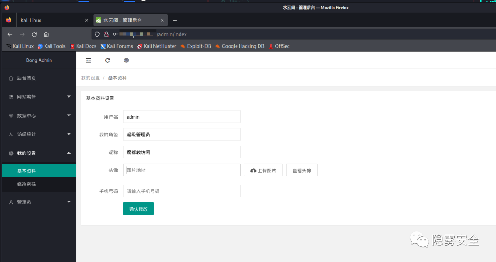Click the user icon beside 管理员

[x=11, y=202]
